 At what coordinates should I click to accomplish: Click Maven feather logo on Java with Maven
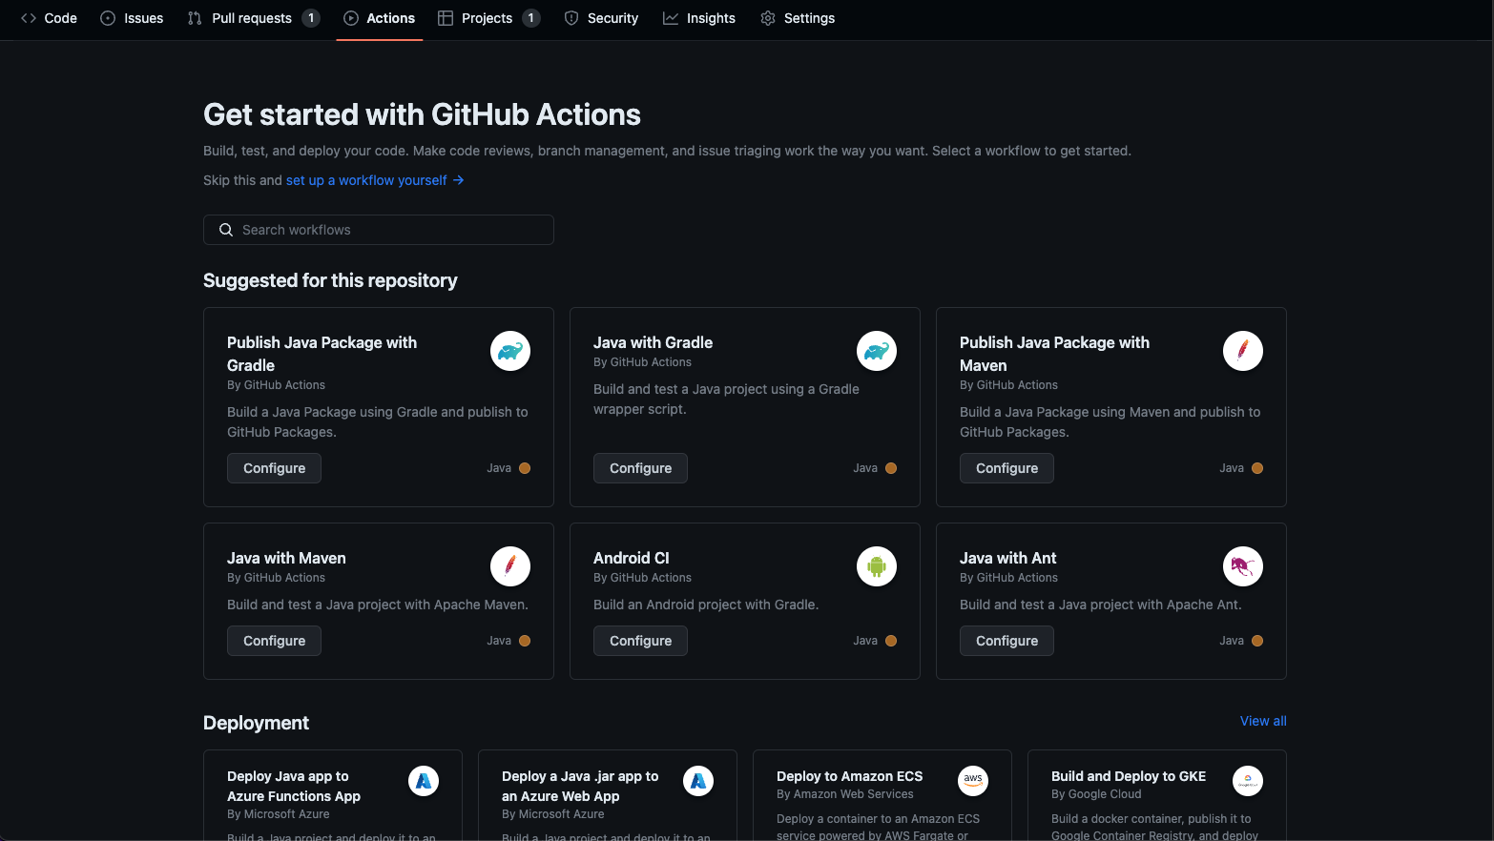(510, 566)
